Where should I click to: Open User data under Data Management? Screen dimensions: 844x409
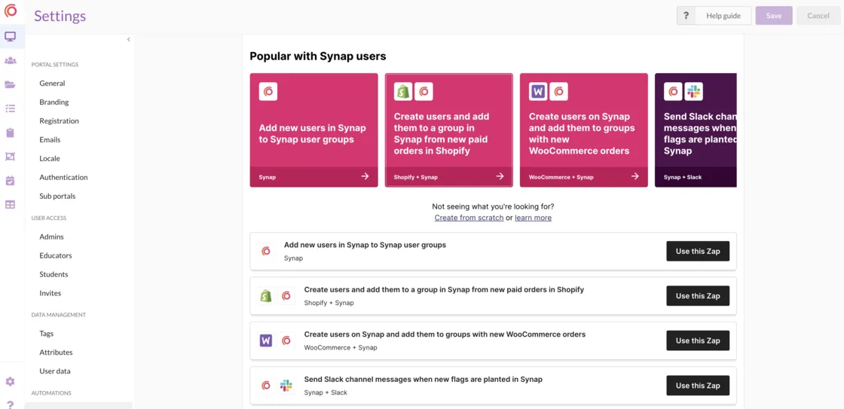tap(55, 371)
